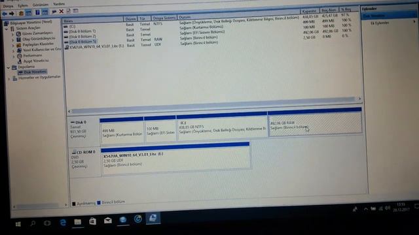Click the checkmark properties toolbar icon
The image size is (419, 235).
pyautogui.click(x=68, y=11)
